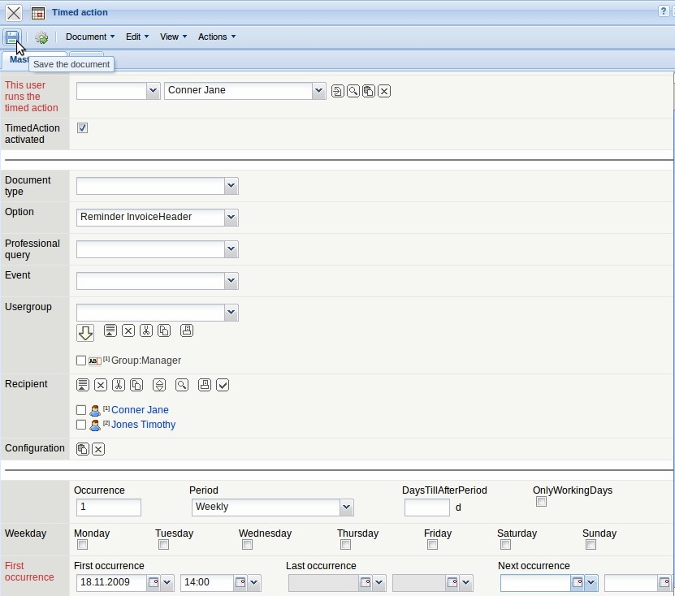Click the delete X icon in Configuration row
This screenshot has height=596, width=675.
tap(98, 449)
